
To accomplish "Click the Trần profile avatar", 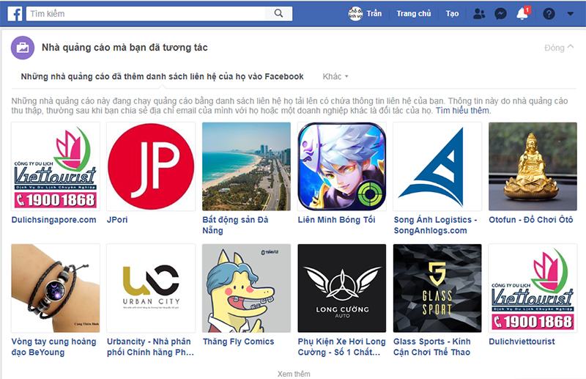I will click(x=355, y=14).
